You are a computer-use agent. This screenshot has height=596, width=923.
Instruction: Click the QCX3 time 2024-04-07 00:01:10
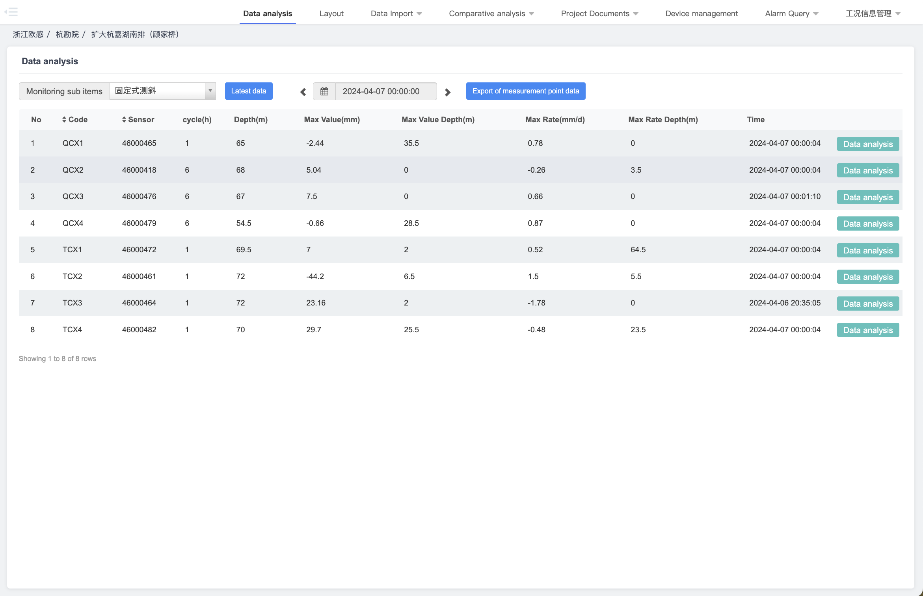click(785, 196)
